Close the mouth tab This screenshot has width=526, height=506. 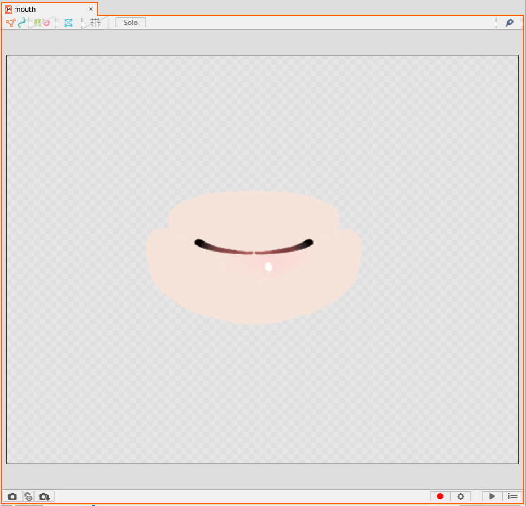click(90, 9)
